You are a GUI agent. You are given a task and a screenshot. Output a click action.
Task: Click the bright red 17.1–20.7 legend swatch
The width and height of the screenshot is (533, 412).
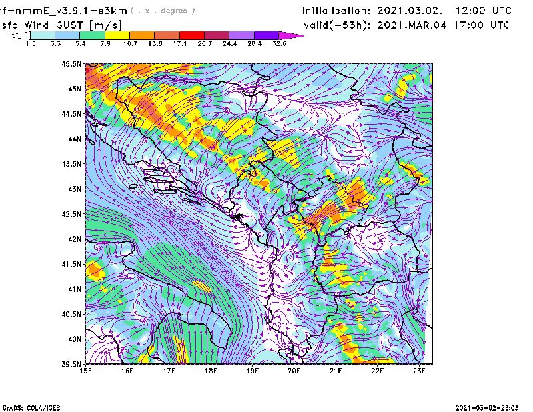[x=192, y=35]
